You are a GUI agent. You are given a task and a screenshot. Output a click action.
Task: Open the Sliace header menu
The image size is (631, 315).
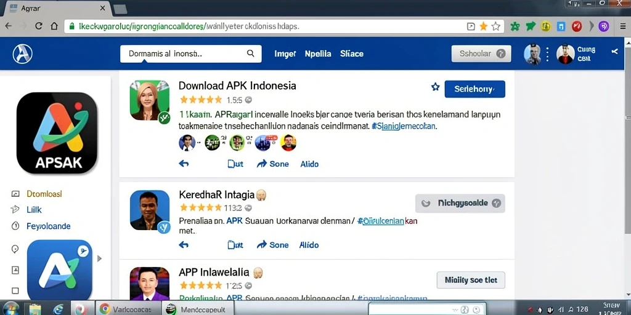point(352,54)
